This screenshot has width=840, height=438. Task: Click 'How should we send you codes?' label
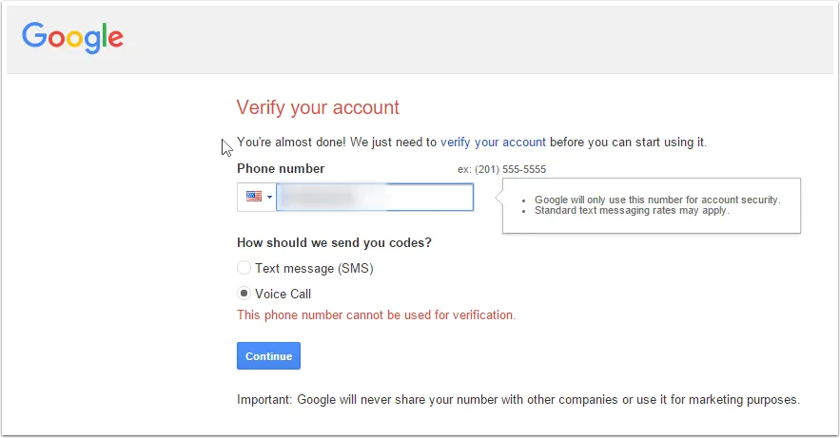[x=334, y=243]
